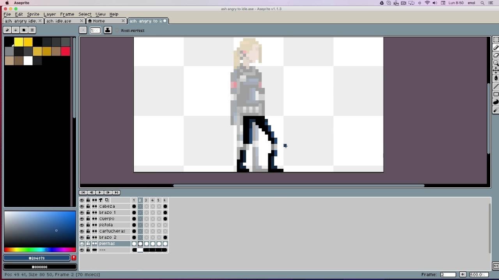Open the palette options menu button
Viewport: 499px width, 280px height.
pos(32,30)
